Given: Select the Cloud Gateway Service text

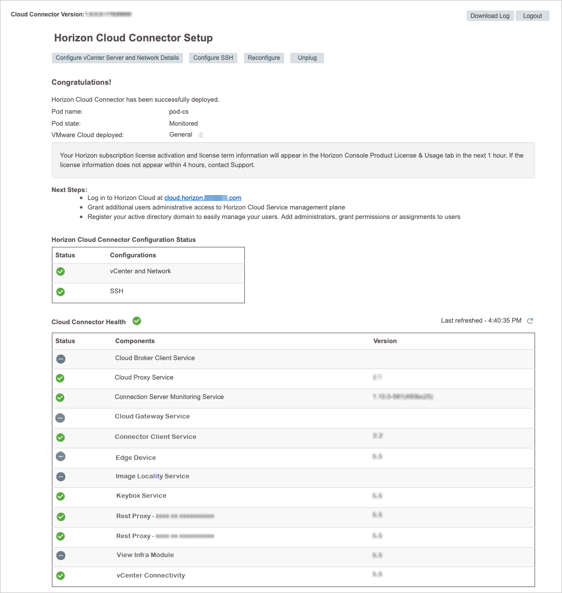Looking at the screenshot, I should (153, 416).
